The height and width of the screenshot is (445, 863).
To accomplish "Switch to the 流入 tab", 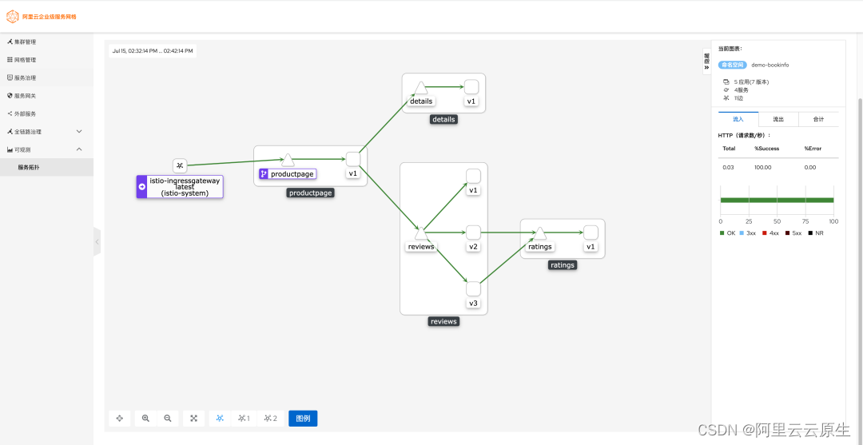I will click(738, 119).
